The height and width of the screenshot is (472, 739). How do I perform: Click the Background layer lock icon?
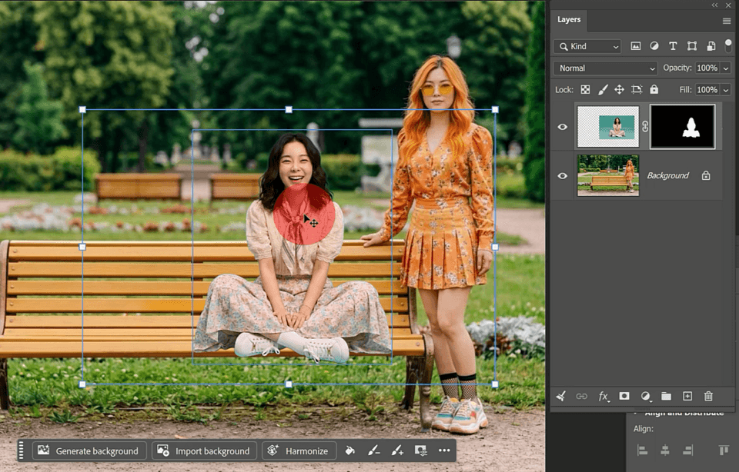pos(706,175)
